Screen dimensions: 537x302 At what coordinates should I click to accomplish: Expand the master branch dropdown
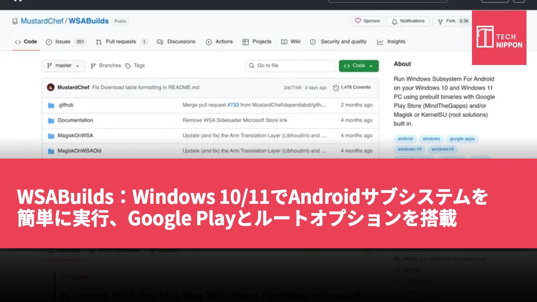pos(63,66)
